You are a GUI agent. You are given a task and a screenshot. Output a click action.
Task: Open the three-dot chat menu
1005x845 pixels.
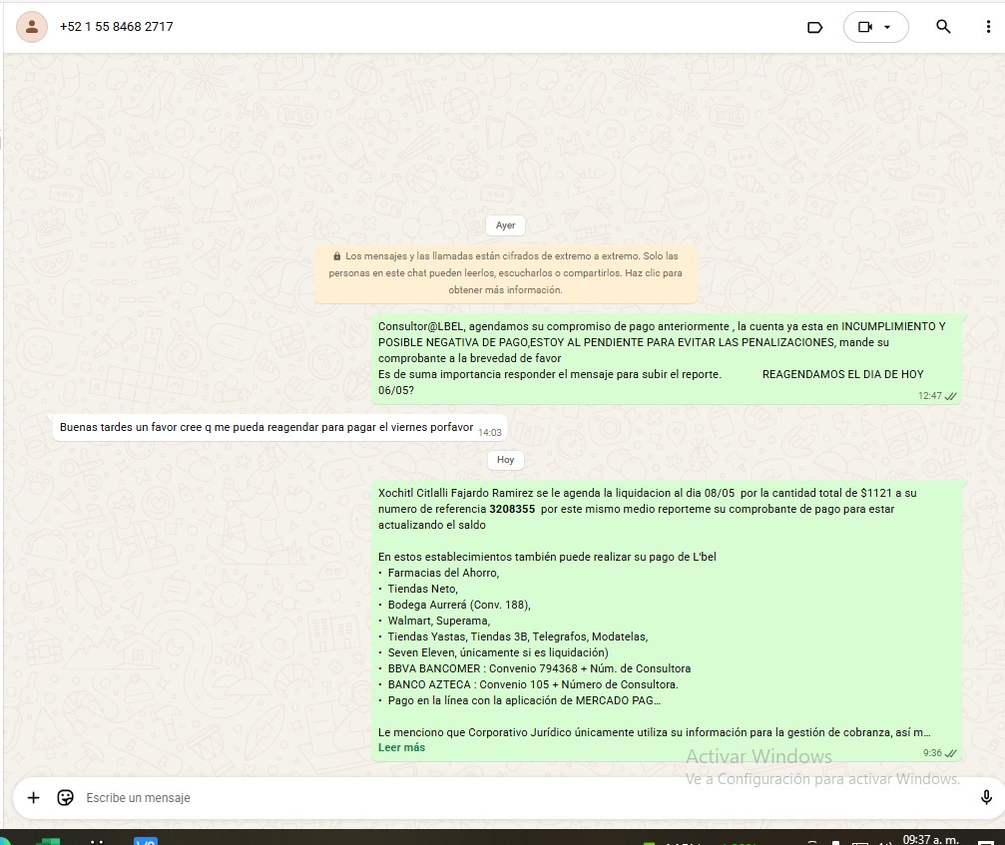pos(988,26)
